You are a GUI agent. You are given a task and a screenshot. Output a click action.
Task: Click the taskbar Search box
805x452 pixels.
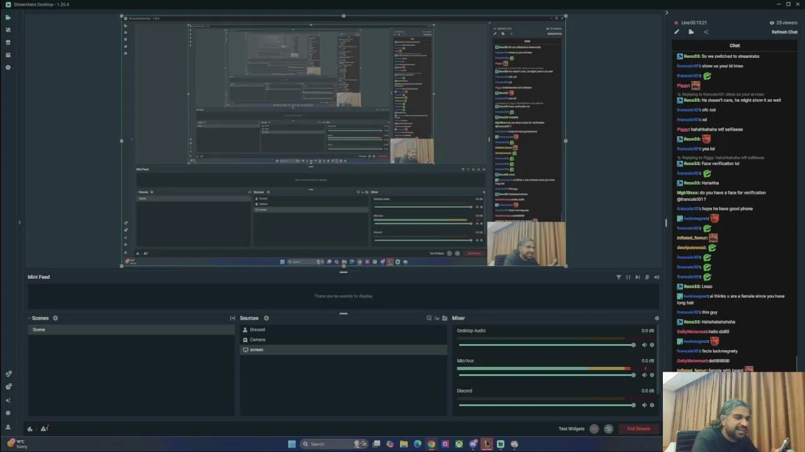tap(333, 444)
